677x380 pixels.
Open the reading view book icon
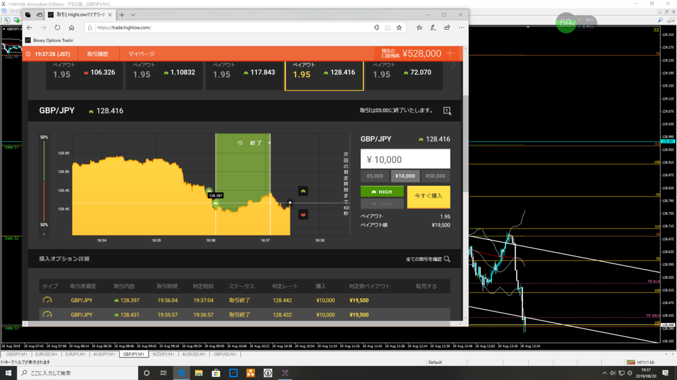(x=388, y=28)
